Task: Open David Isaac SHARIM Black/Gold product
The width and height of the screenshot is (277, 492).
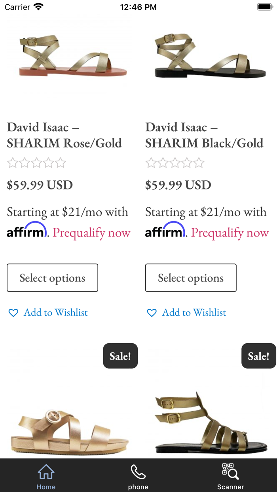Action: tap(204, 135)
